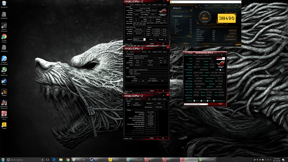
Task: Switch to Catzilla 4K on the taskbar
Action: tap(116, 160)
